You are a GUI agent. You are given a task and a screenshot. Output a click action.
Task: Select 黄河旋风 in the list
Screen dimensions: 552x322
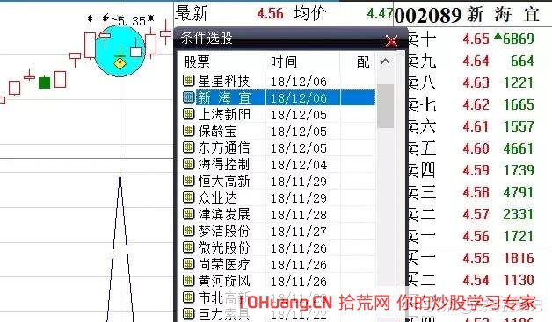224,281
